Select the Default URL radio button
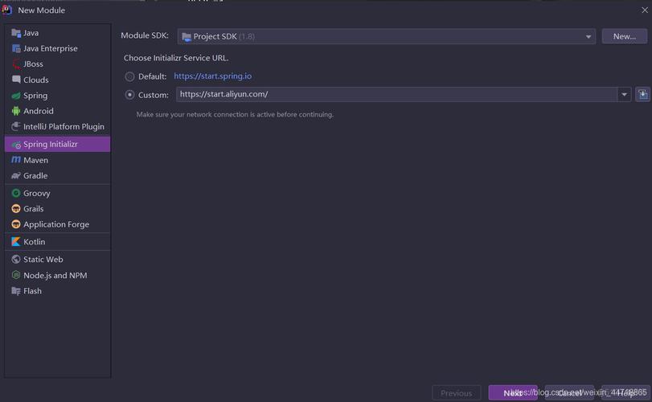Image resolution: width=652 pixels, height=402 pixels. point(129,76)
